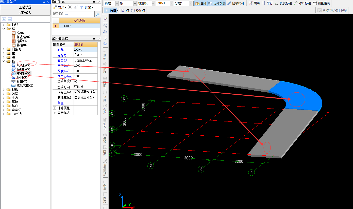Click the 偏移 offset tool
The image size is (353, 209).
click(x=105, y=138)
